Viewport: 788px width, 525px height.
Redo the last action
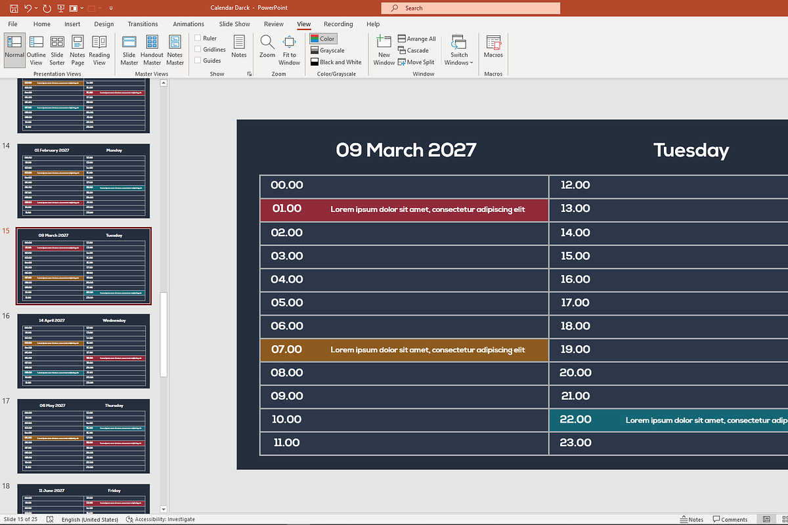tap(47, 9)
